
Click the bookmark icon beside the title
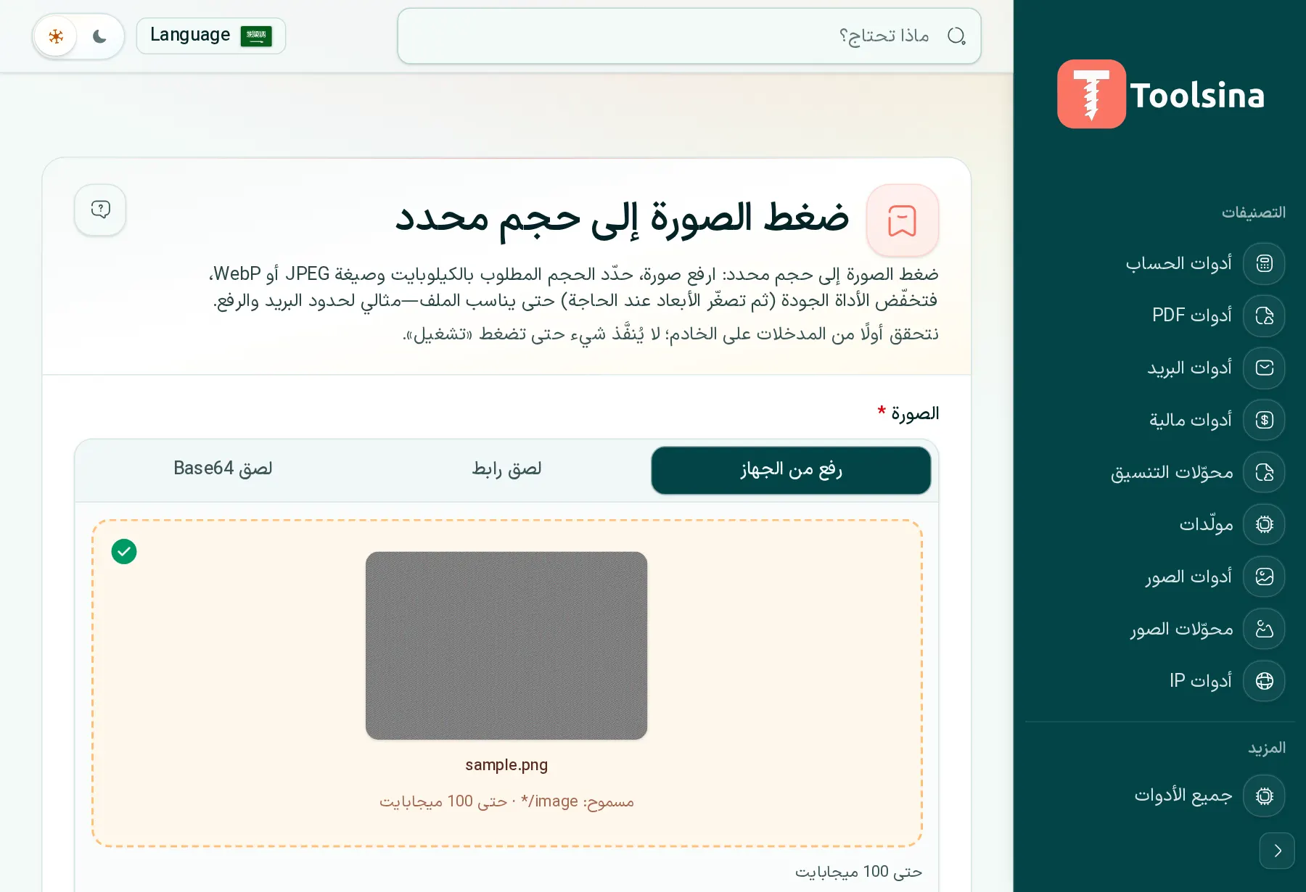point(902,220)
